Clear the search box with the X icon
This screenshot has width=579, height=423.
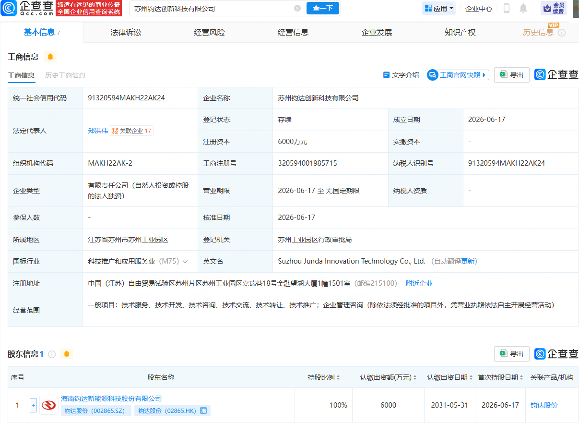tap(297, 8)
